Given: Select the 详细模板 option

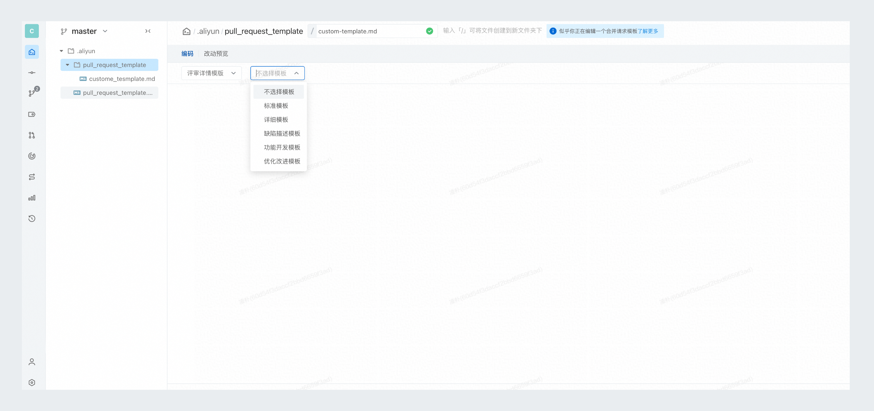Looking at the screenshot, I should point(279,120).
